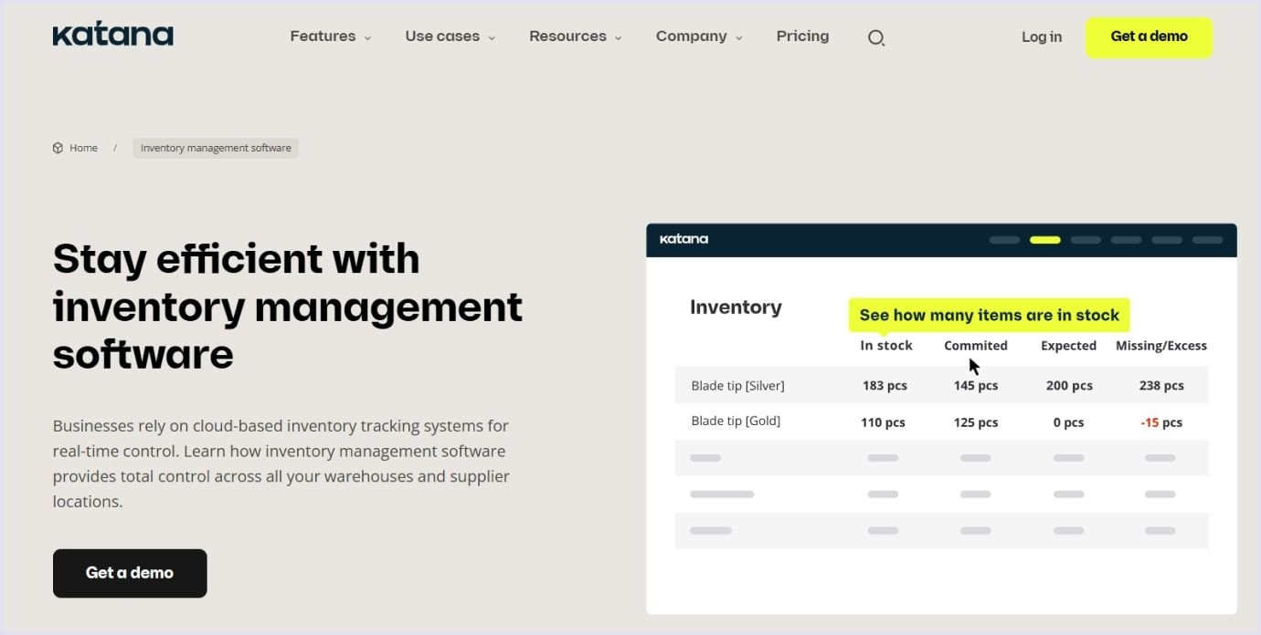
Task: Click the 200 pcs expected value
Action: point(1069,386)
